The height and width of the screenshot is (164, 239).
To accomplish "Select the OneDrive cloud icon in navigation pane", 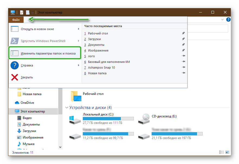I will pos(17,103).
